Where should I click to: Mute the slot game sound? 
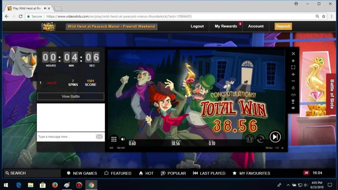[x=123, y=139]
